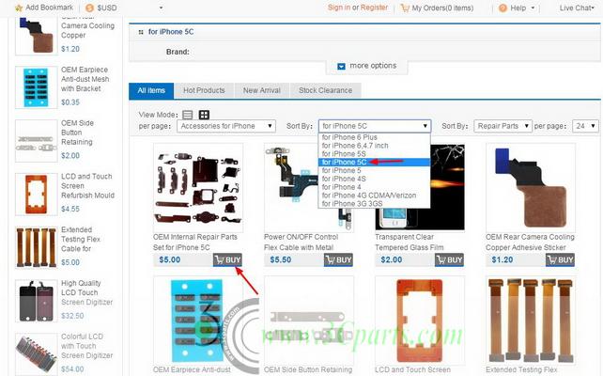603x376 pixels.
Task: Open the Live Chat dropdown
Action: coord(577,8)
